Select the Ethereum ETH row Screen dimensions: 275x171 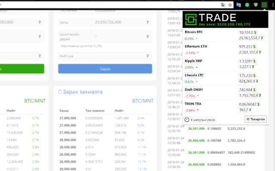click(x=225, y=50)
